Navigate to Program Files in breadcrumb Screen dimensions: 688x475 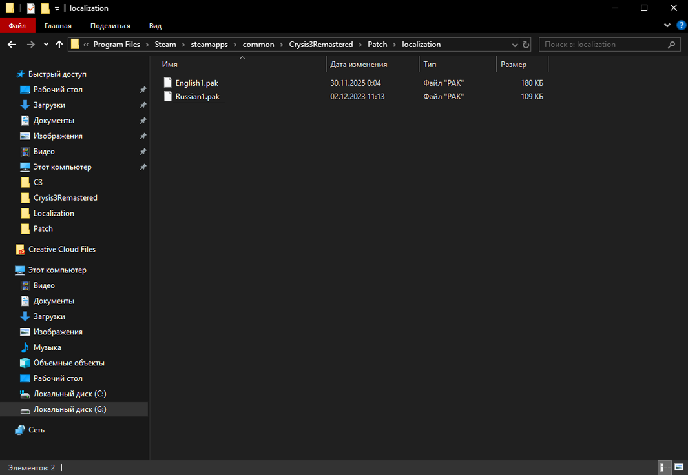[x=117, y=45]
